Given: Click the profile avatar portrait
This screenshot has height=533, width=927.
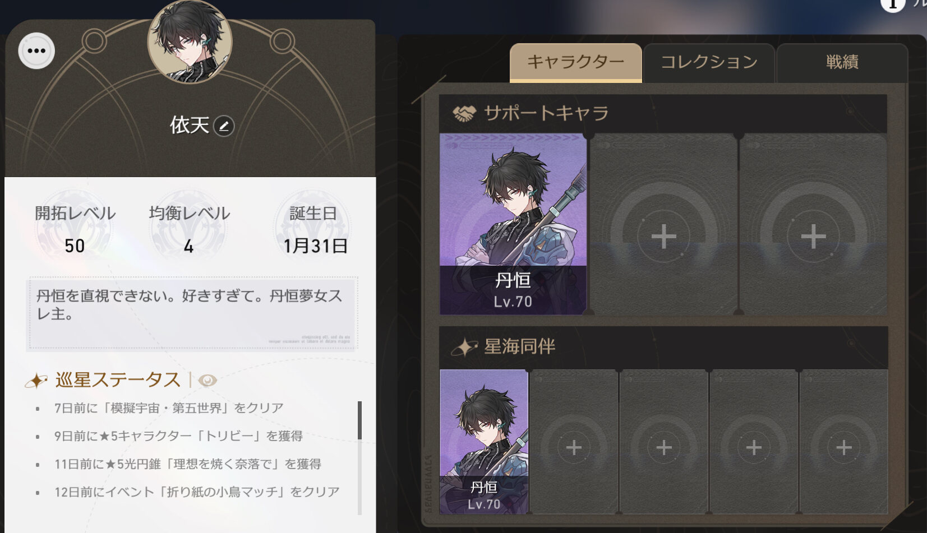Looking at the screenshot, I should pos(190,41).
